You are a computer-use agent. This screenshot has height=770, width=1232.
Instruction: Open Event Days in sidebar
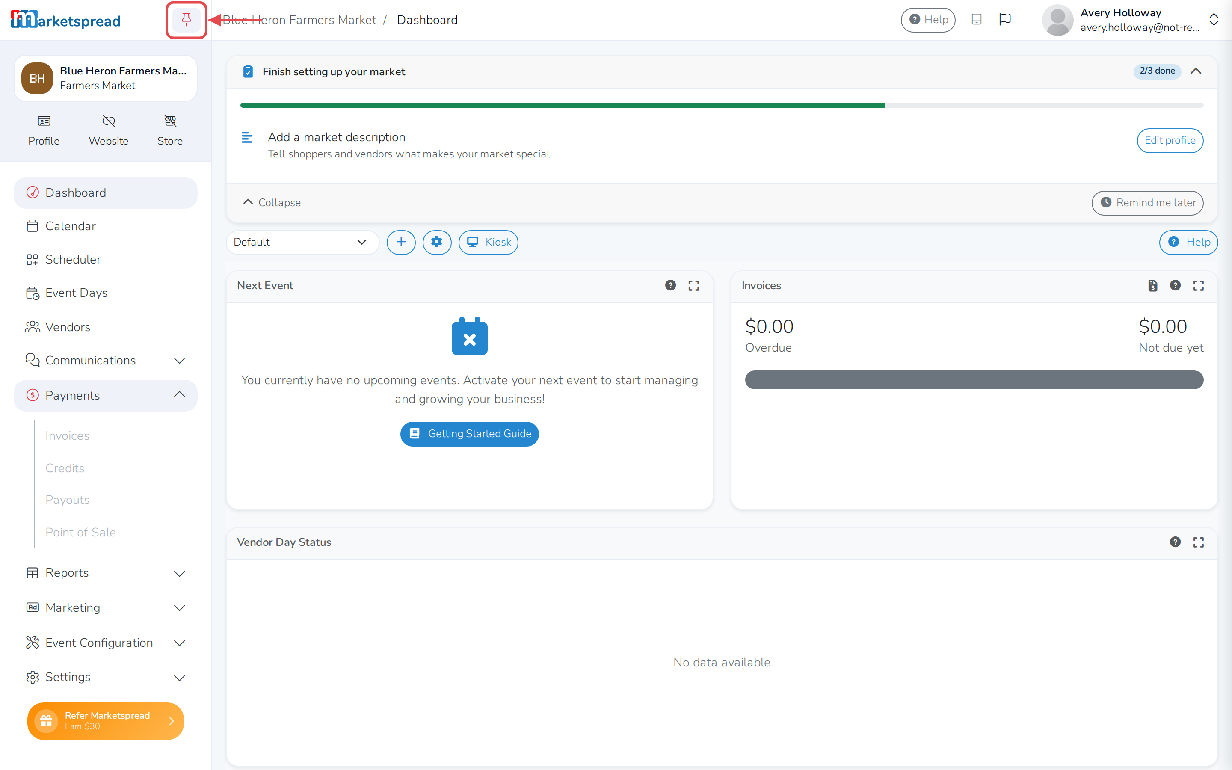(105, 293)
